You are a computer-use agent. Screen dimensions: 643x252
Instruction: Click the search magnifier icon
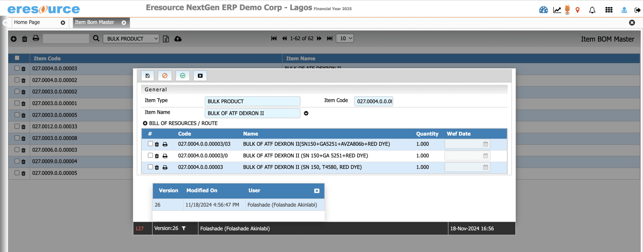[96, 38]
